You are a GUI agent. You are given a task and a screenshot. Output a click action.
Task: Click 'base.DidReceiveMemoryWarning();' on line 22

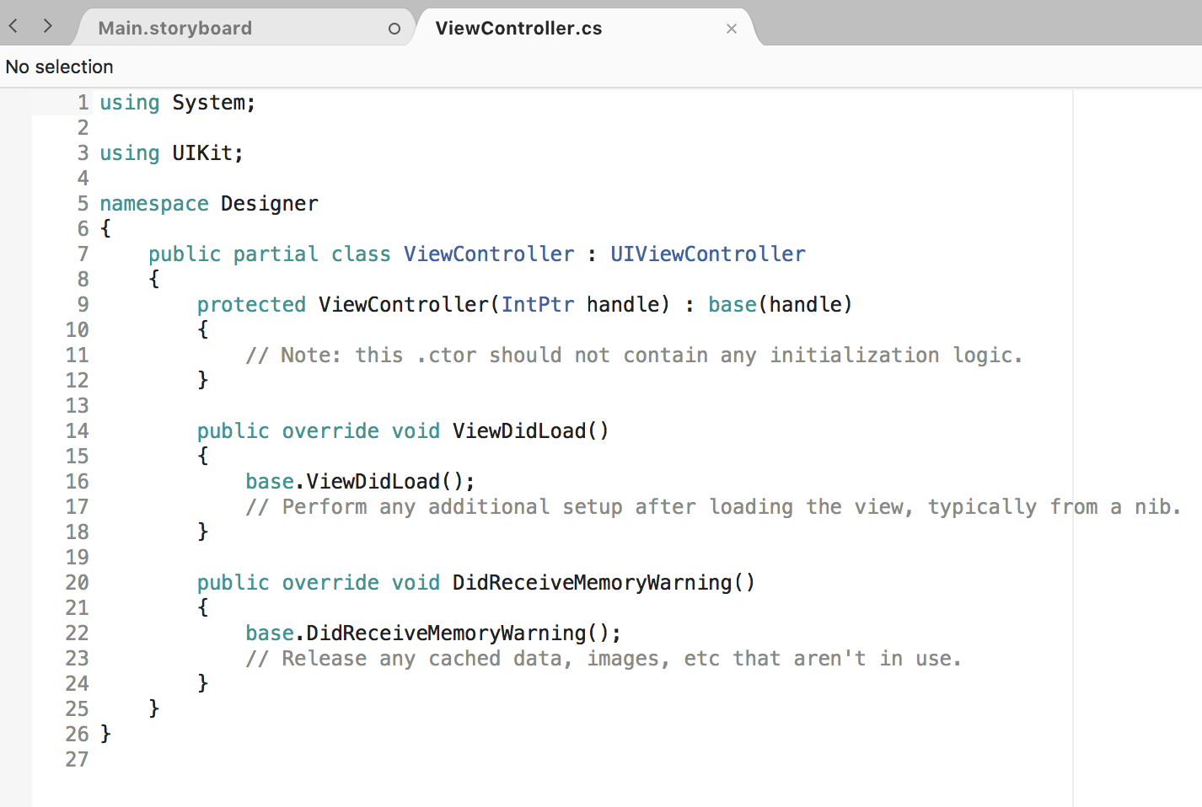point(433,633)
